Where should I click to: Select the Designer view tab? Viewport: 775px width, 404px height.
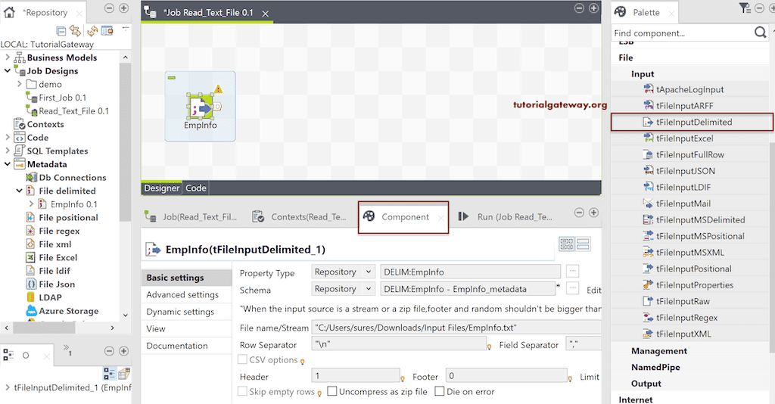(x=162, y=188)
